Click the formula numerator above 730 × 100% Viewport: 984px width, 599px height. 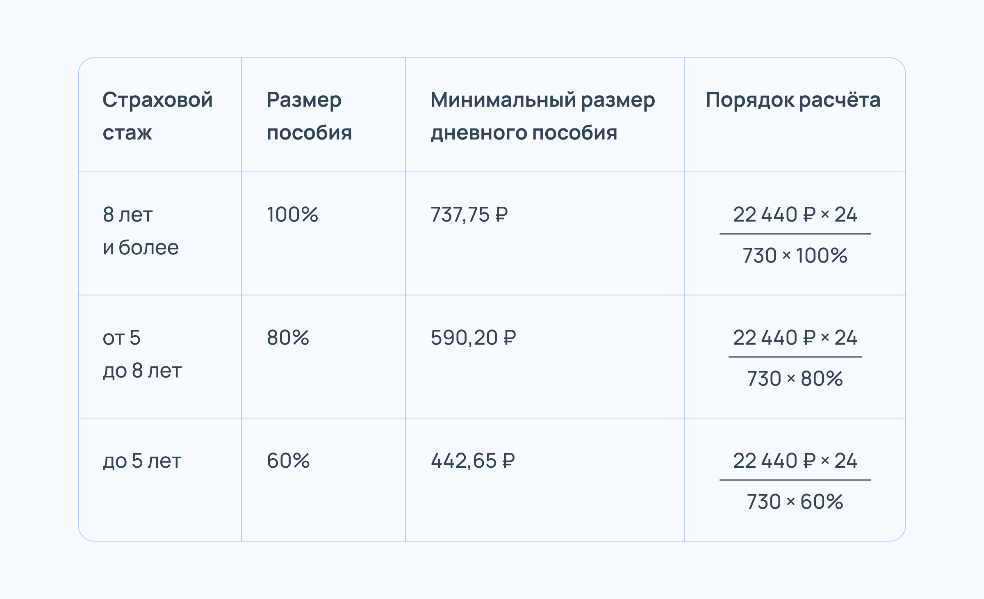pos(795,215)
